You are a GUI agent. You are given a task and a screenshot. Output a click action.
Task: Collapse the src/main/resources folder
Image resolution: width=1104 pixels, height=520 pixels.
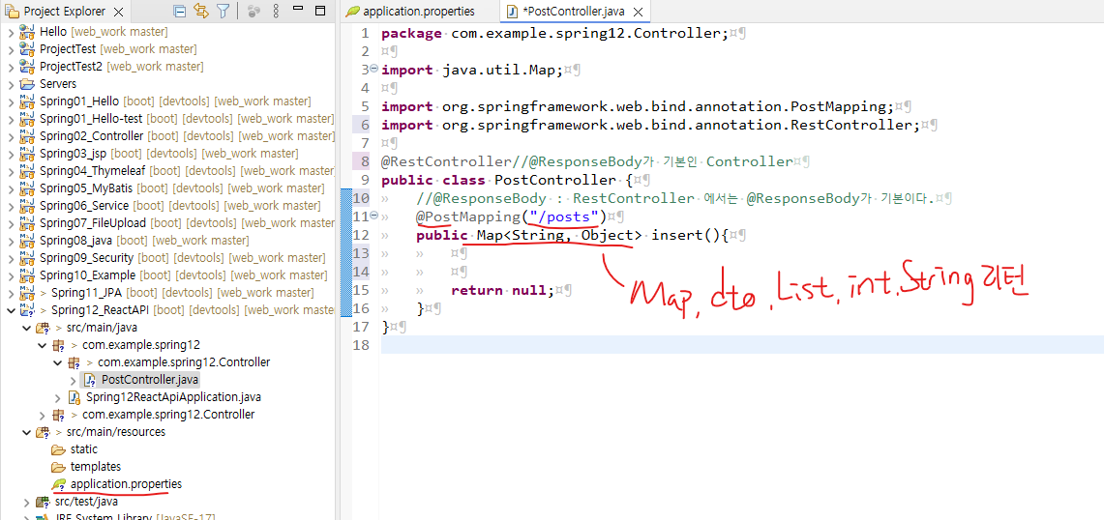click(x=27, y=432)
